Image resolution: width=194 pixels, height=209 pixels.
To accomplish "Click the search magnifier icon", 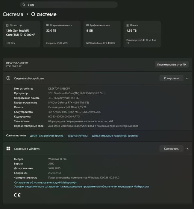I will [x=24, y=5].
